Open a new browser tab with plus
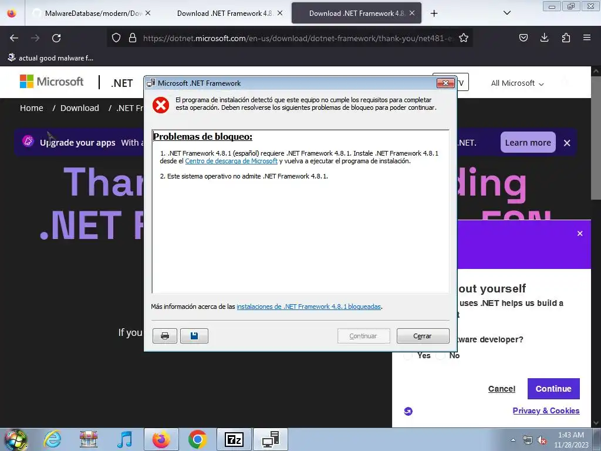The height and width of the screenshot is (451, 601). pos(434,14)
